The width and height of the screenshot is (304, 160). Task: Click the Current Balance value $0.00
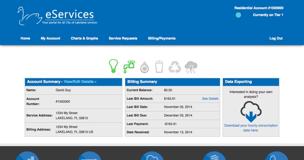tap(168, 90)
